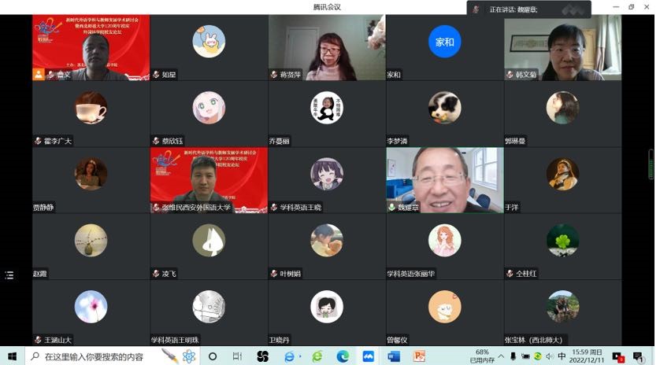Open Internet Explorer from the taskbar

290,356
